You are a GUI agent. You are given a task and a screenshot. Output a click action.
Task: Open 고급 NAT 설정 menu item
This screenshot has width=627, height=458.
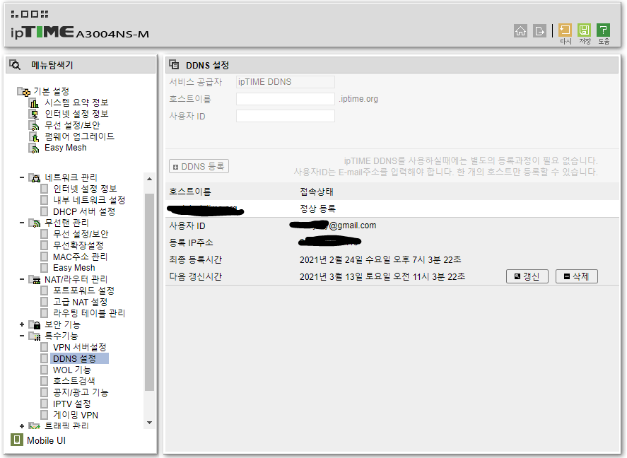pos(80,302)
